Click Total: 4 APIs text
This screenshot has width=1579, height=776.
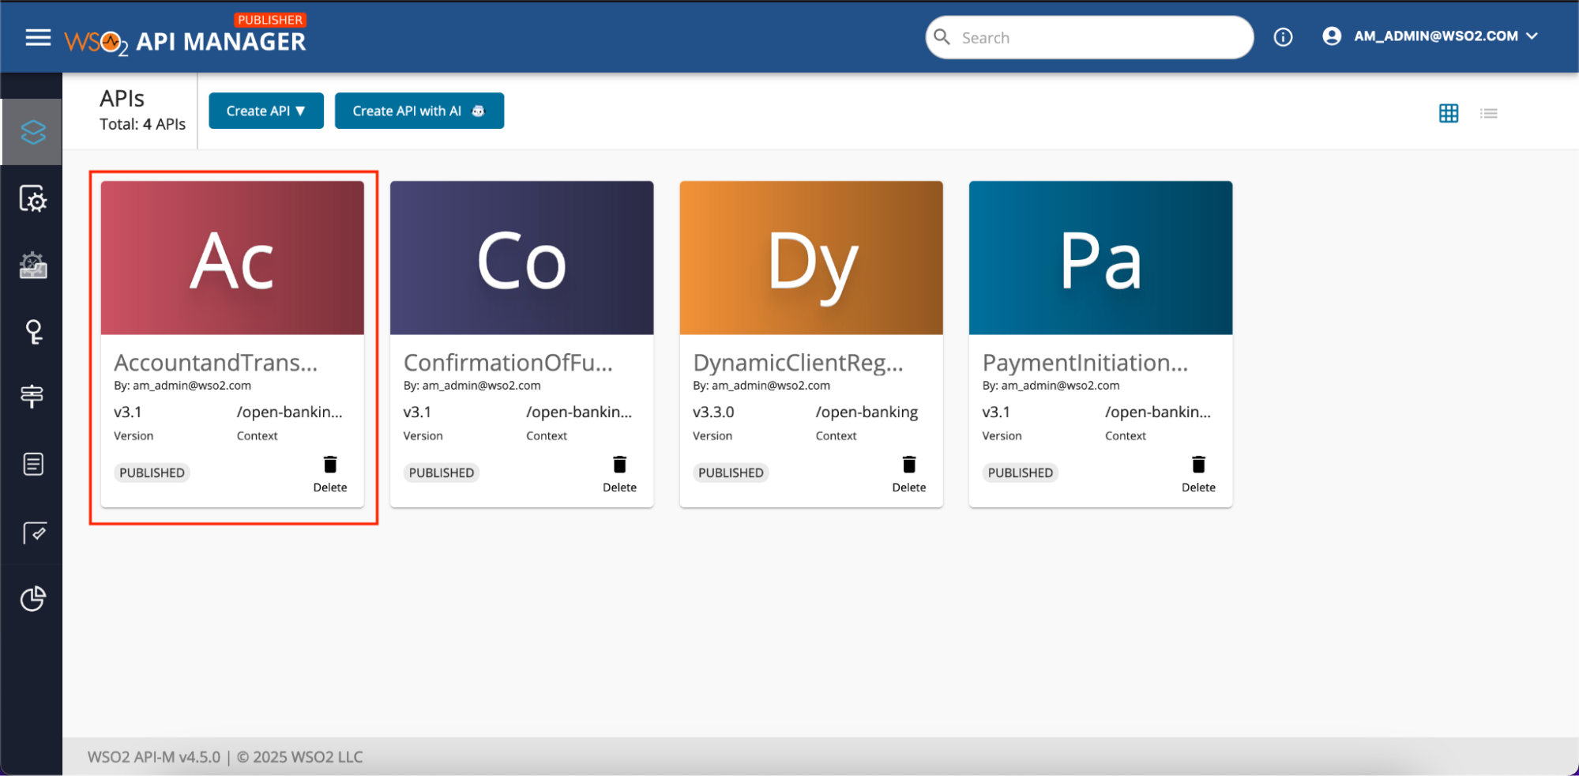142,124
